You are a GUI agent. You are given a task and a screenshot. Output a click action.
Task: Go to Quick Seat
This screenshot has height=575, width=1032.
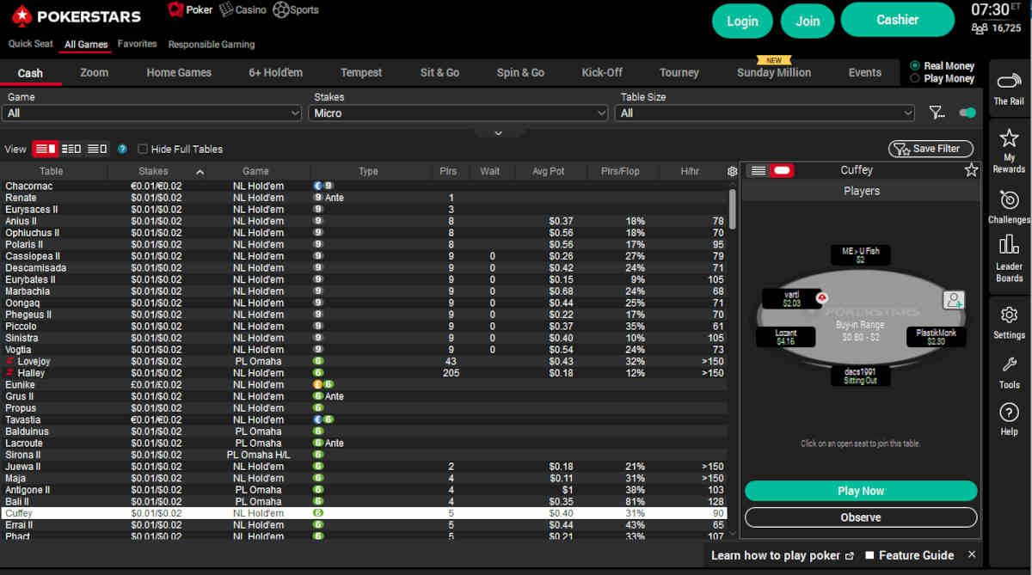(x=30, y=44)
